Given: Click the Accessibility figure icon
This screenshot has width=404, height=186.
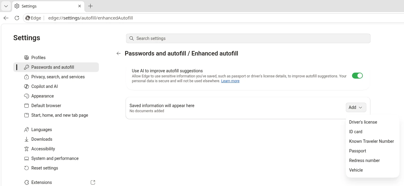Looking at the screenshot, I should [27, 149].
